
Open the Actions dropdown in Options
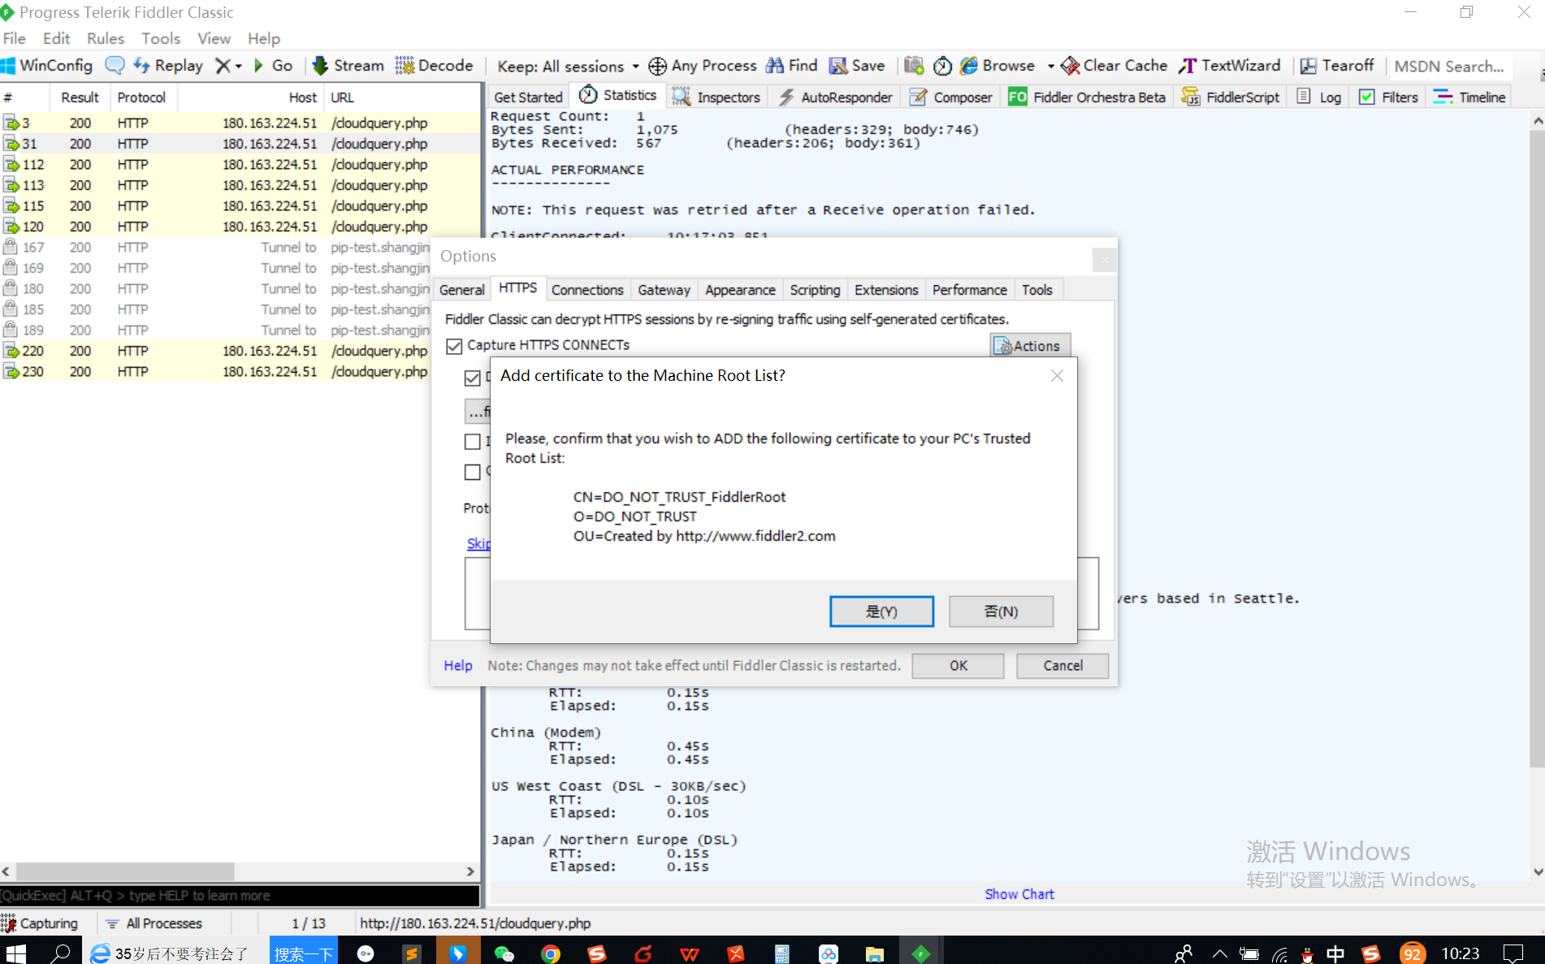[x=1030, y=346]
